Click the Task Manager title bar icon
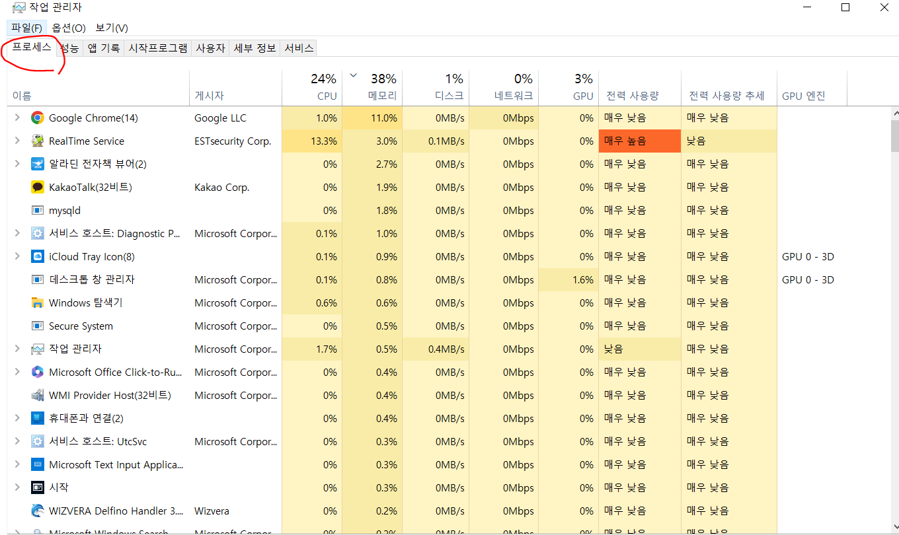This screenshot has height=535, width=899. tap(19, 8)
